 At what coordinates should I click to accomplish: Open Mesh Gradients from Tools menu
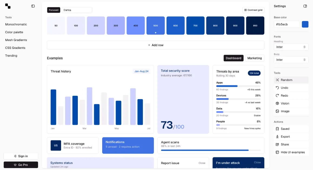[x=16, y=40]
